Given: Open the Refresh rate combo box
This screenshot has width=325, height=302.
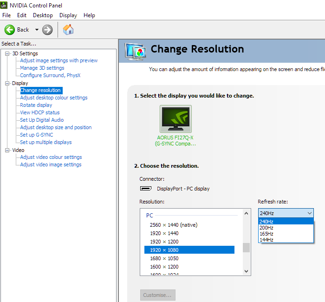Looking at the screenshot, I should pos(286,213).
